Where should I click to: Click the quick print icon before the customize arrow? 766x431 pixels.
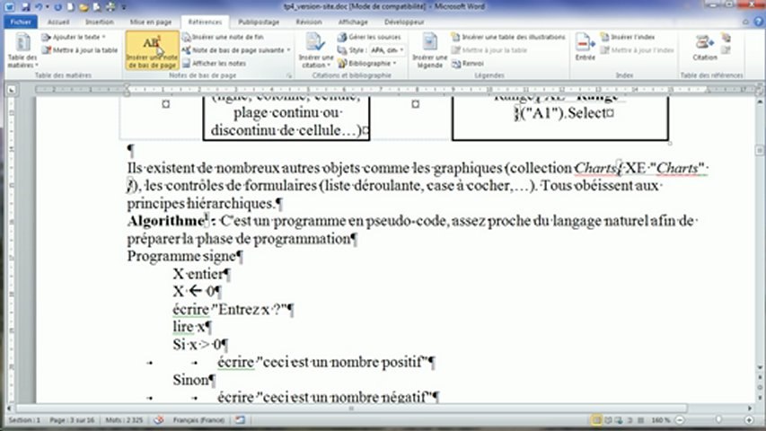[x=110, y=7]
